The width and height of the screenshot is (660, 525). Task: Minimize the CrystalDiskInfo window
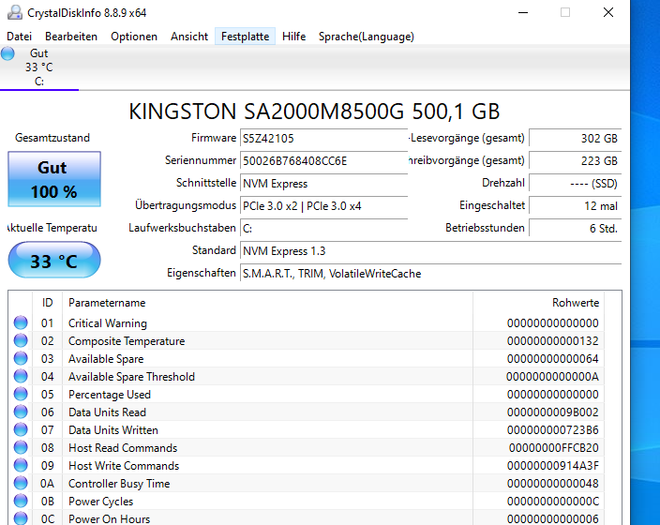coord(523,12)
